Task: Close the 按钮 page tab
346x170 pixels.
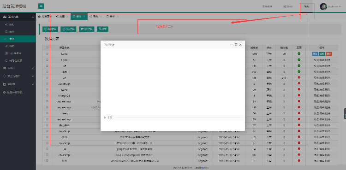Action: (67, 16)
